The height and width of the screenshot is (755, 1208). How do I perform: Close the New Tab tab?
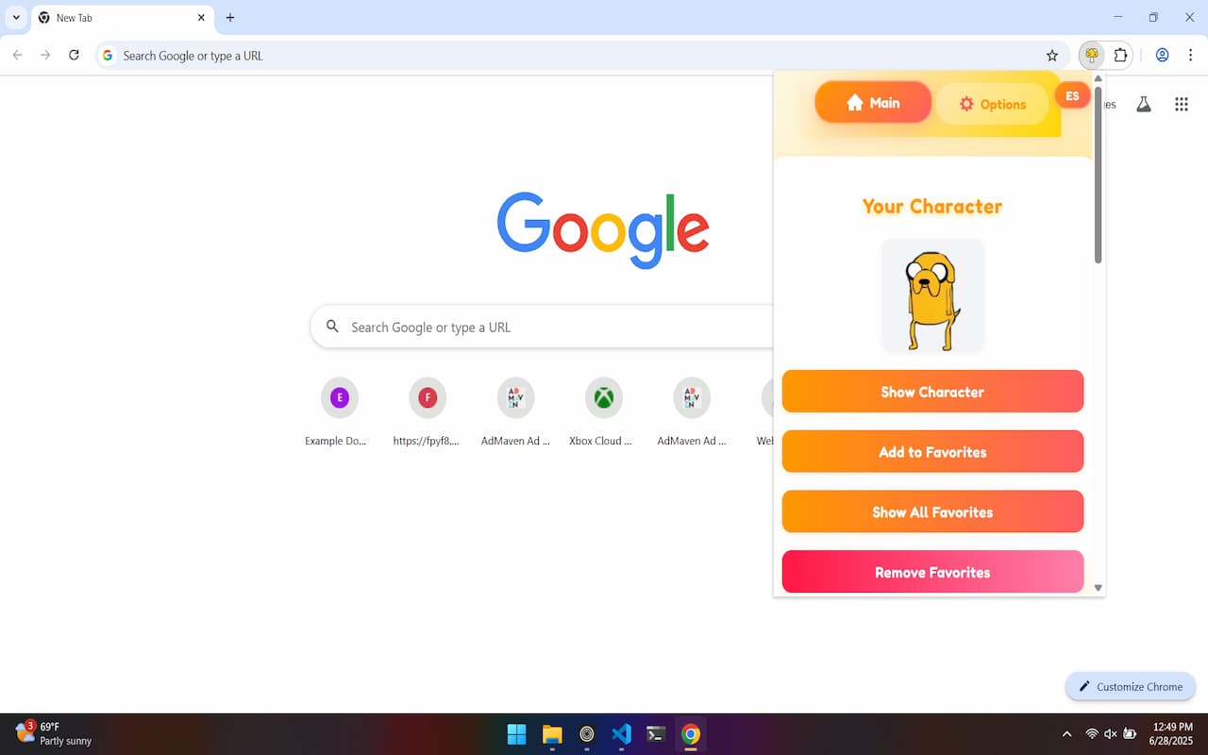click(201, 18)
